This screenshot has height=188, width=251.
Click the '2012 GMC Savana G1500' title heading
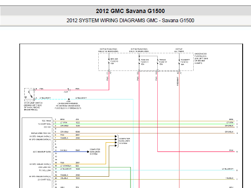(130, 11)
